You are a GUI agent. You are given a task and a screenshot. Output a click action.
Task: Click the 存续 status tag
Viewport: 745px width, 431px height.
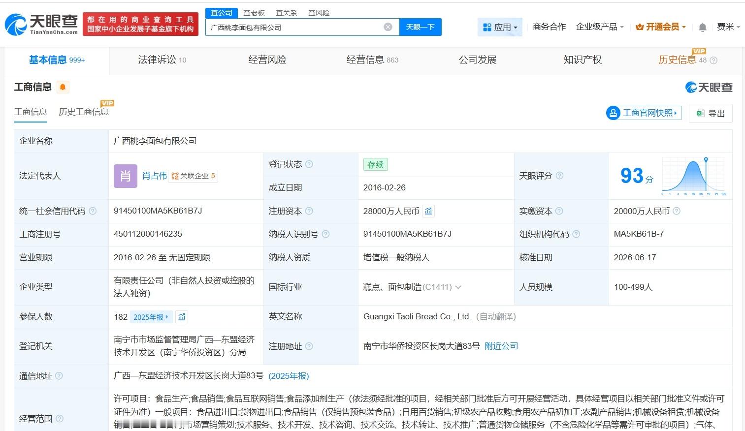(375, 164)
